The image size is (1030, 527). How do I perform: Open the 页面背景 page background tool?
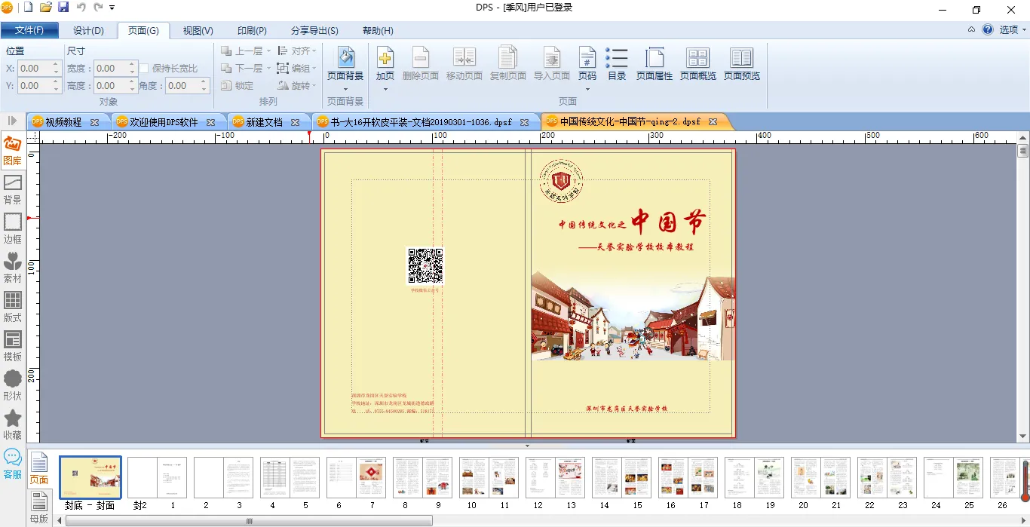point(345,59)
